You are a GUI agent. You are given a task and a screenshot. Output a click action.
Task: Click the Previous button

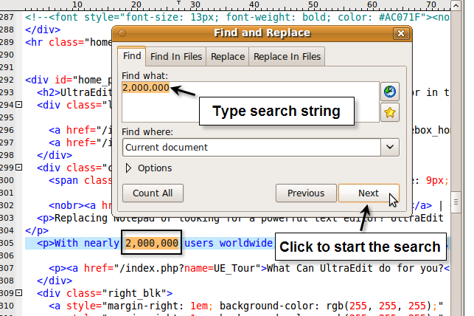pos(306,193)
